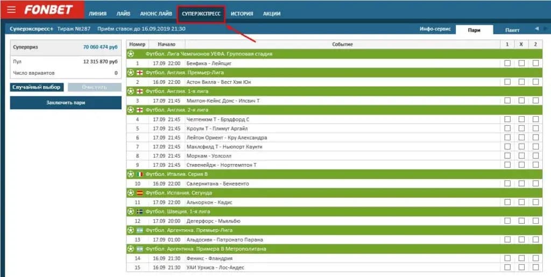Open the Инфо-сервис link
The width and height of the screenshot is (551, 277).
pos(435,29)
